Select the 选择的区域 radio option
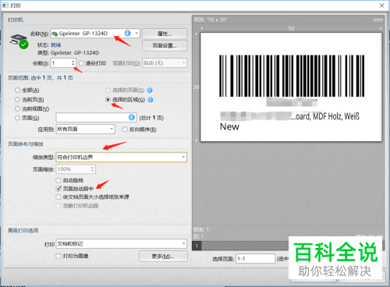390x287 pixels. (108, 100)
